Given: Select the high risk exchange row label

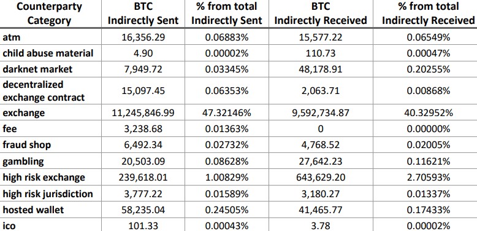Looking at the screenshot, I should pos(44,177).
